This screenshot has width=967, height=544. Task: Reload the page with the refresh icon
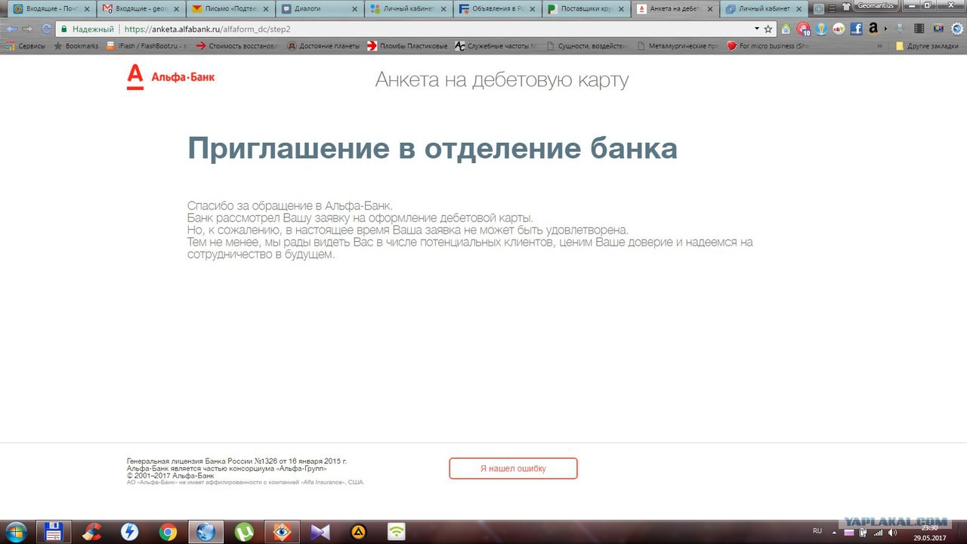pos(46,29)
